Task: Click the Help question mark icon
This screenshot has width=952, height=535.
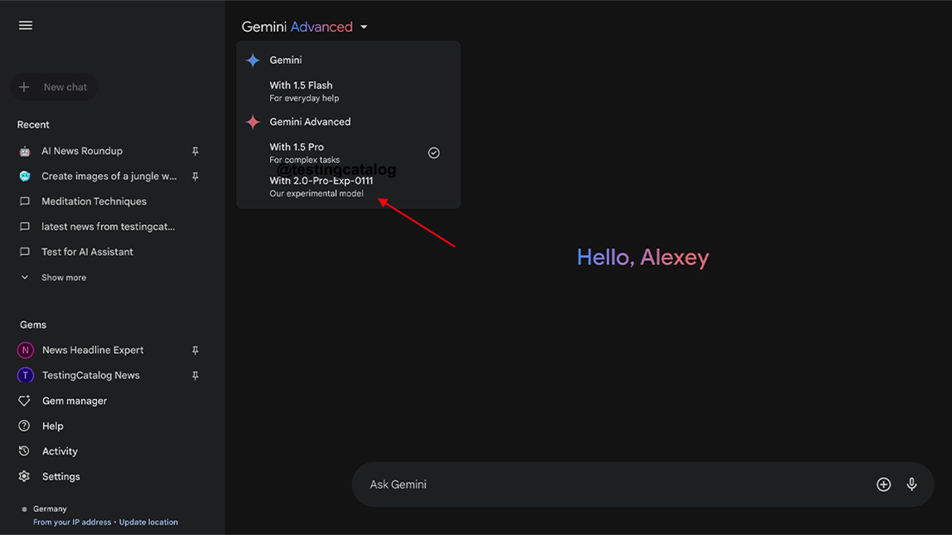Action: [x=25, y=426]
